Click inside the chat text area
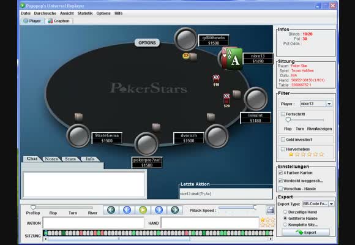Image resolution: width=355 pixels, height=245 pixels. click(84, 184)
